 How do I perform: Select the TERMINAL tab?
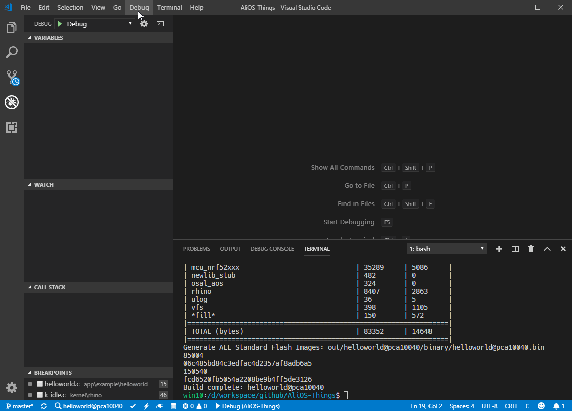click(x=317, y=249)
